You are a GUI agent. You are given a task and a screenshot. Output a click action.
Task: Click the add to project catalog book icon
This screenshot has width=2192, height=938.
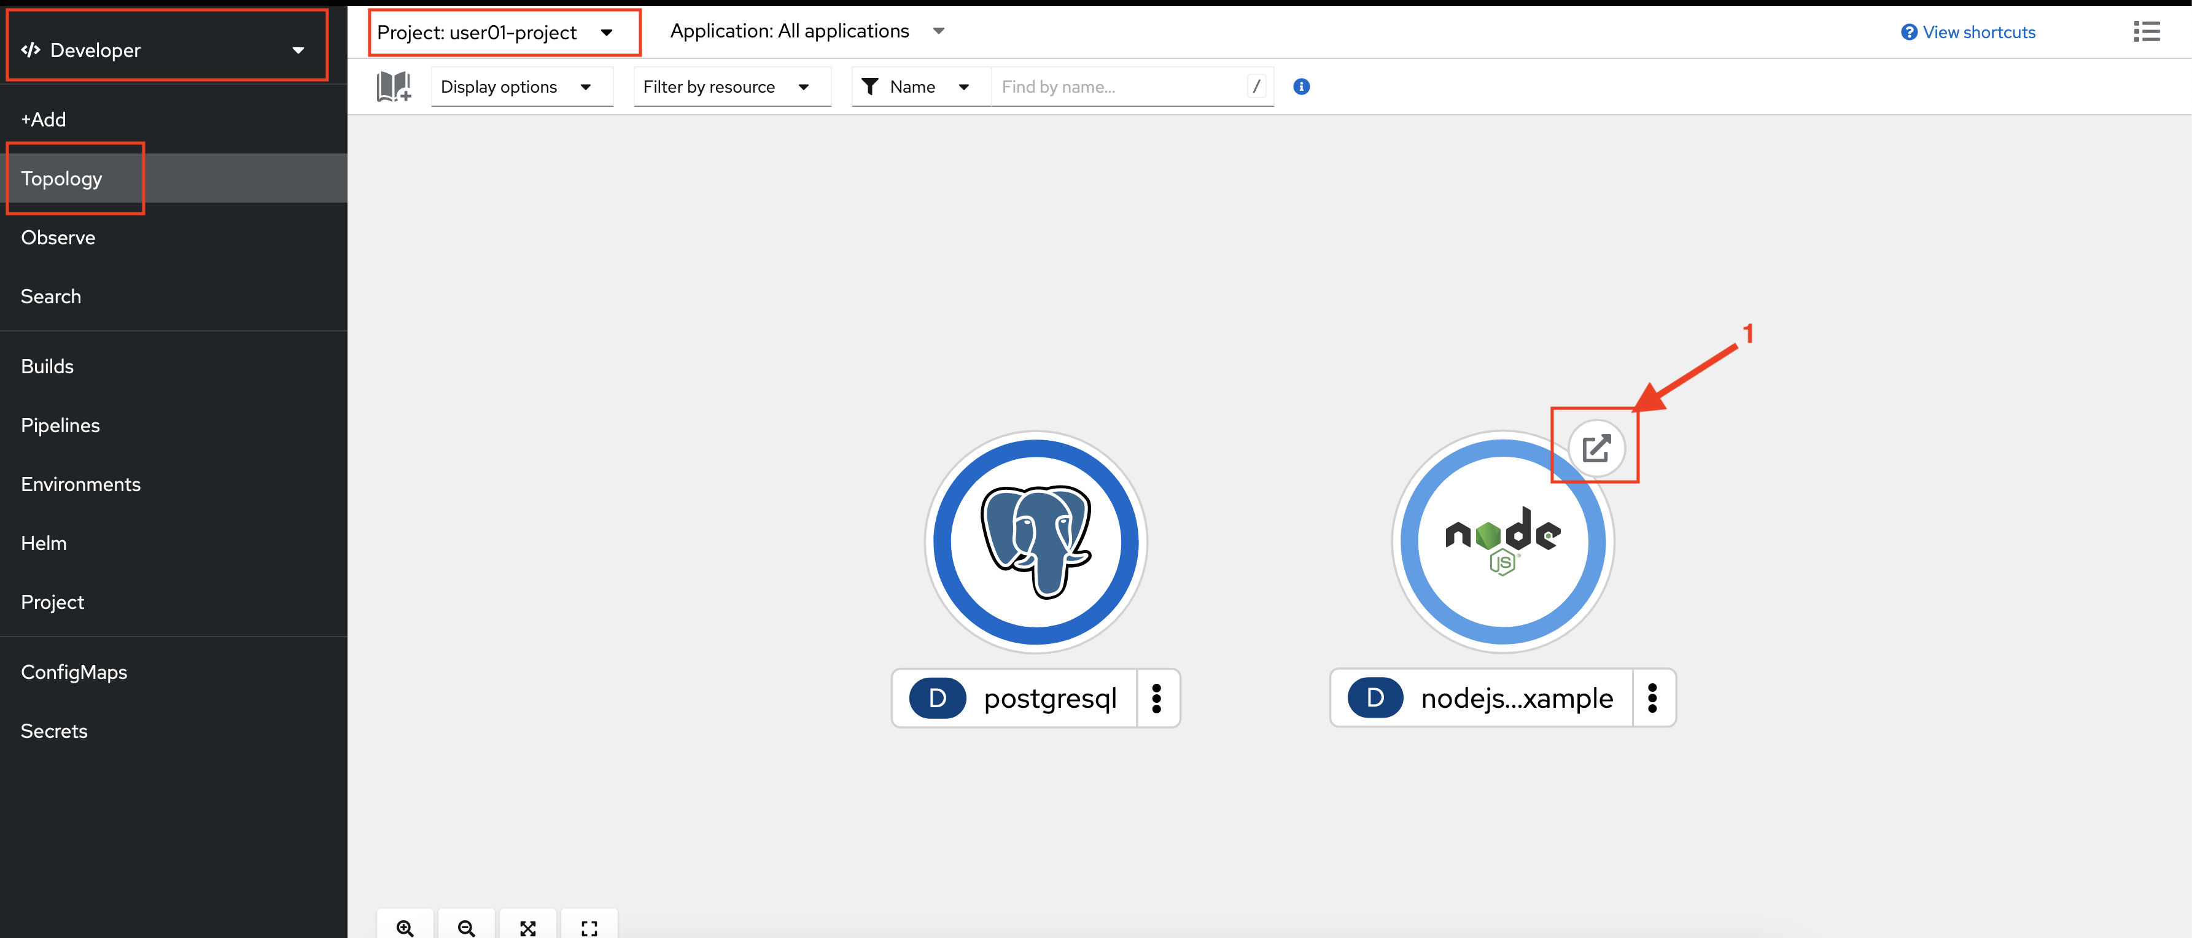click(394, 86)
